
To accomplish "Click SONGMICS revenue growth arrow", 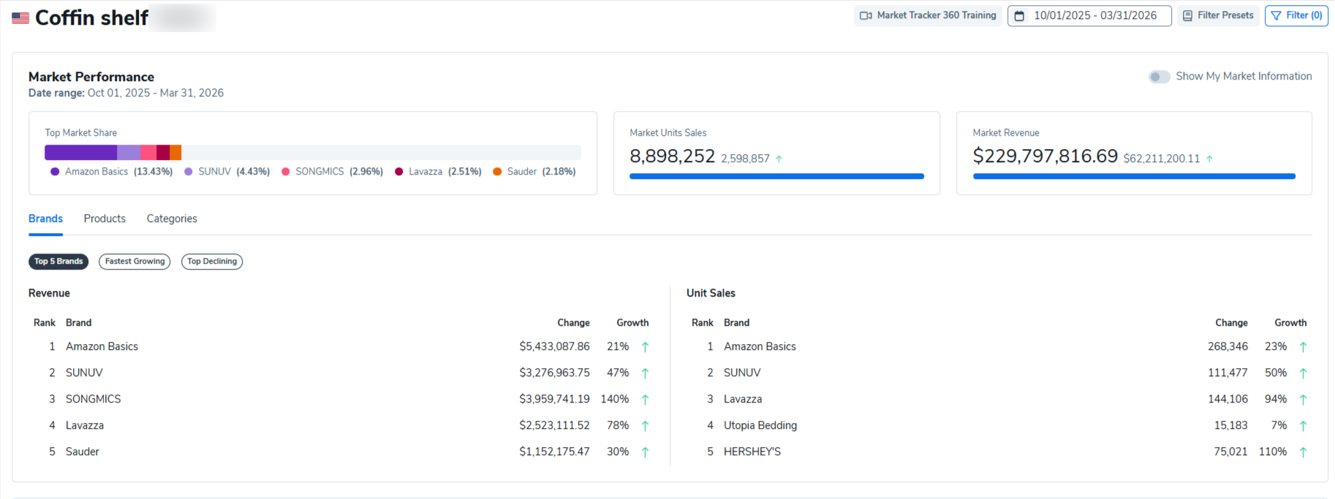I will point(645,400).
